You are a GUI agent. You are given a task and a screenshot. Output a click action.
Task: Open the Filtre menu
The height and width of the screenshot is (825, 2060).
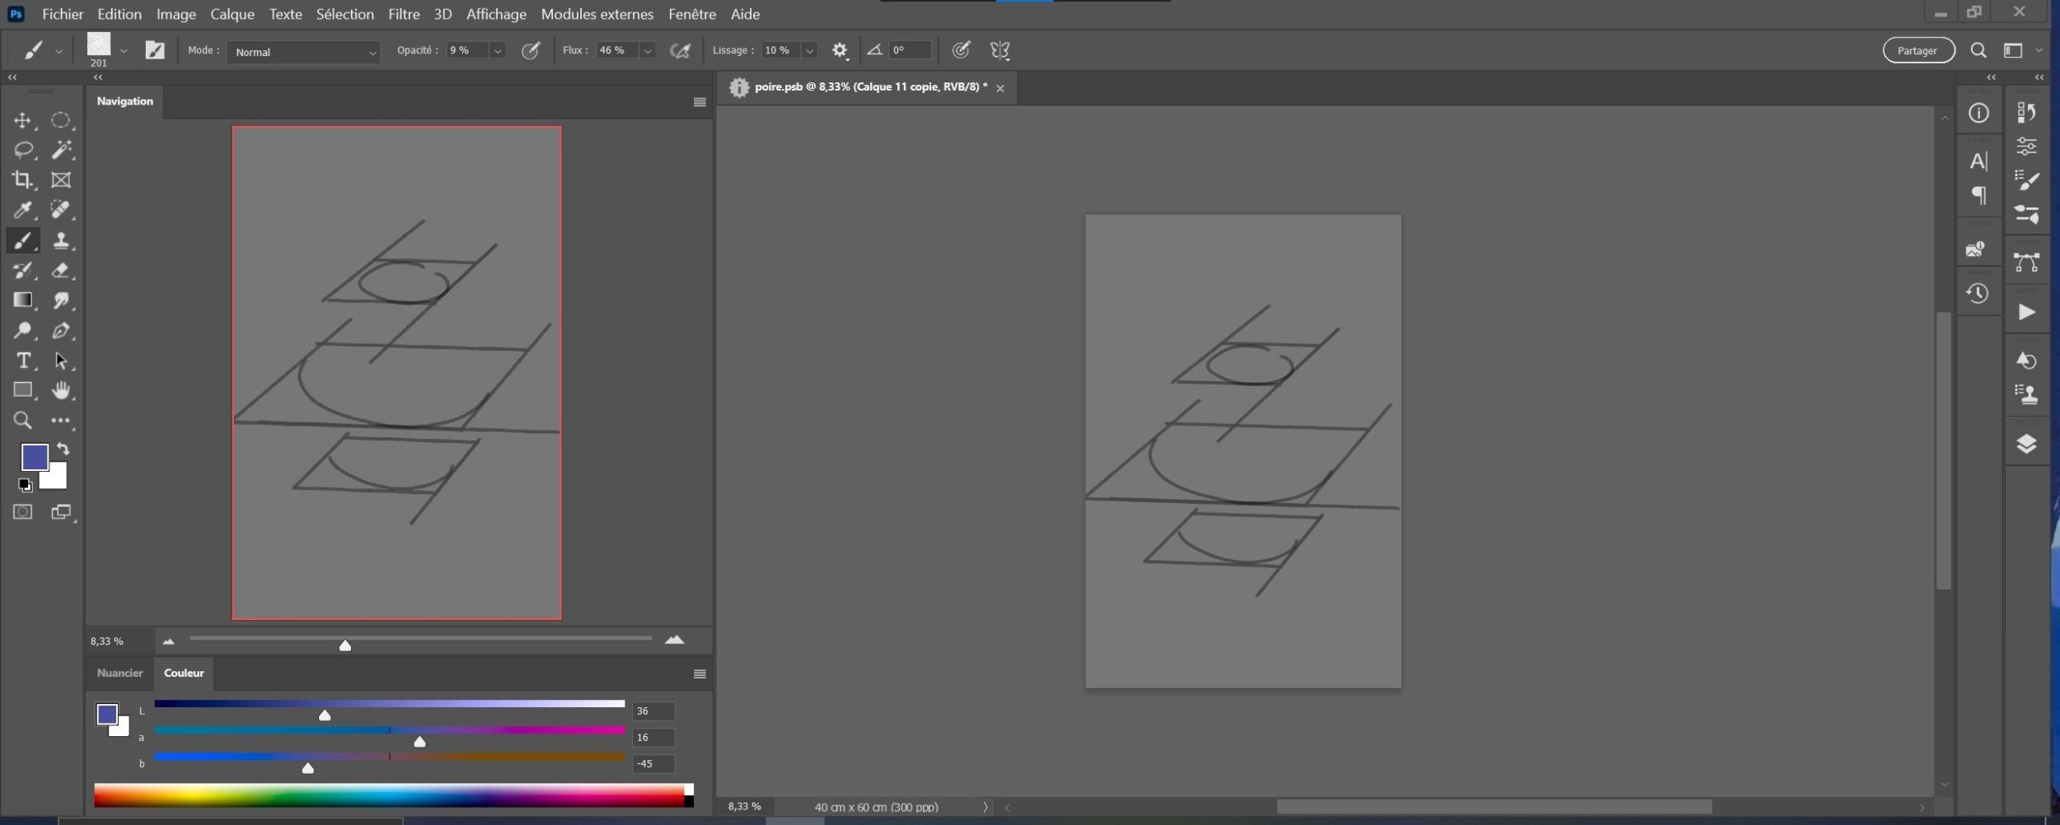click(x=404, y=14)
